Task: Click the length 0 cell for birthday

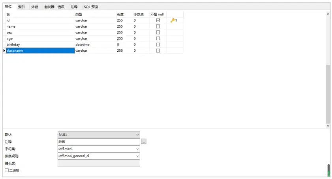Action: click(124, 45)
